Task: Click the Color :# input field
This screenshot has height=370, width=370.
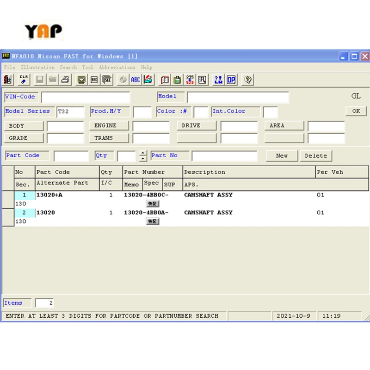Action: pos(201,112)
